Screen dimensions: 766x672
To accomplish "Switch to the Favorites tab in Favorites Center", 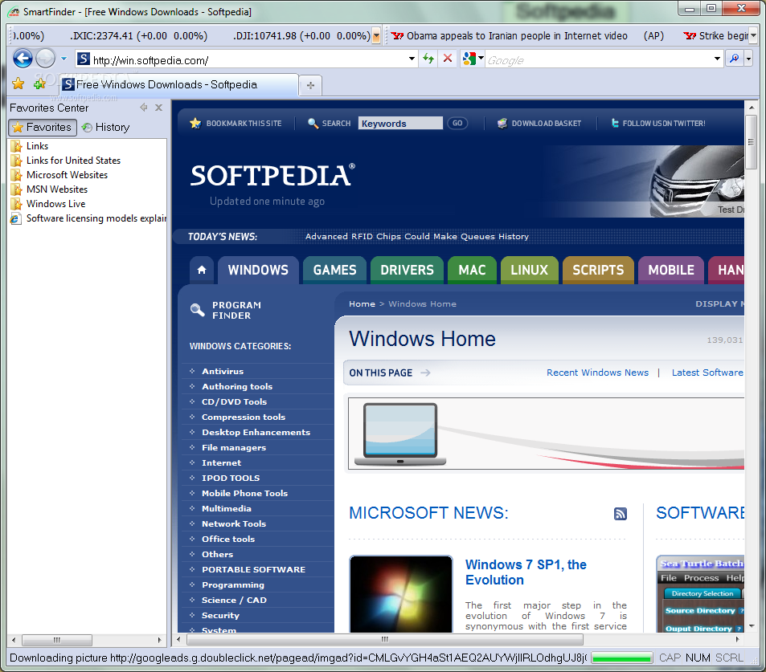I will (43, 128).
